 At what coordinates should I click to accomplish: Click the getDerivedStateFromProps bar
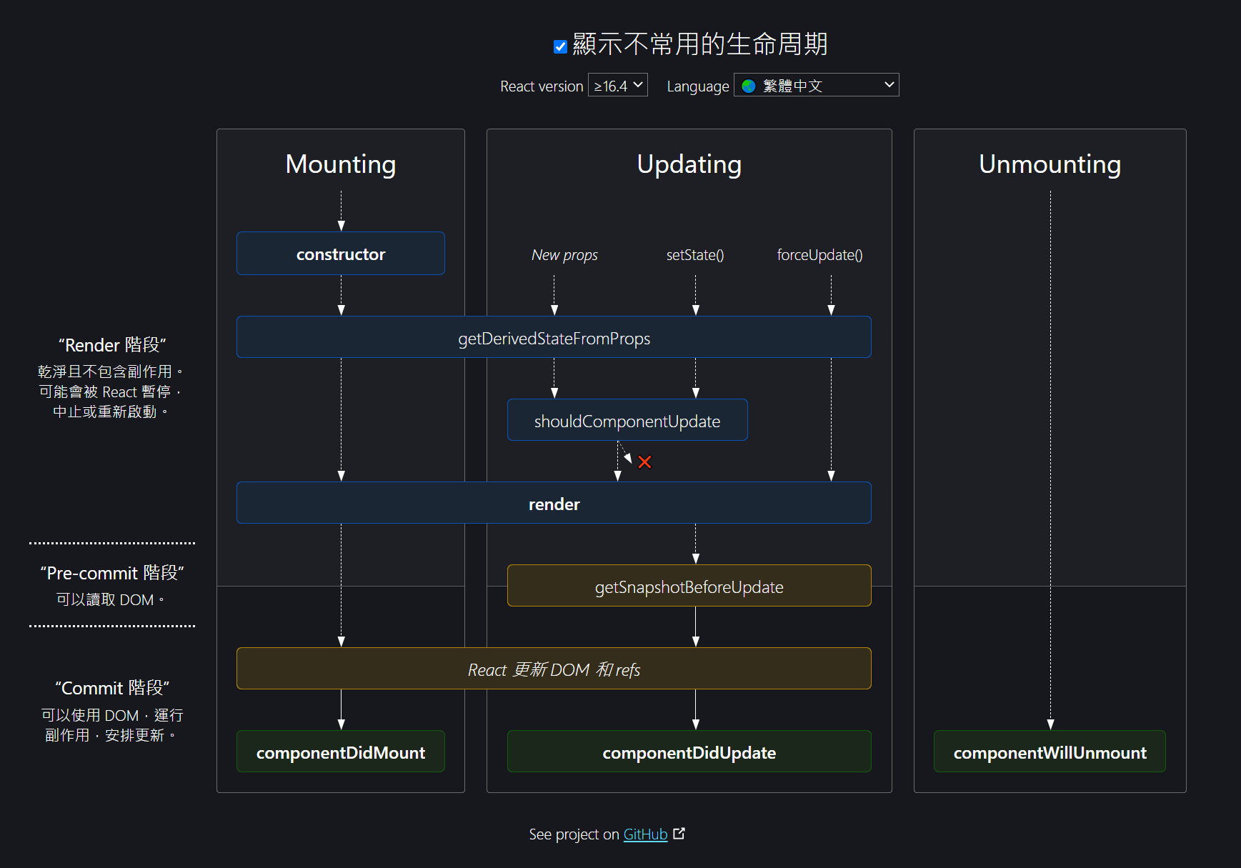(x=554, y=337)
